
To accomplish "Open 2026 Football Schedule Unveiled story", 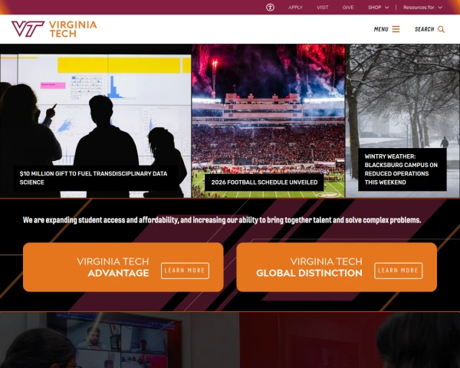I will click(264, 182).
